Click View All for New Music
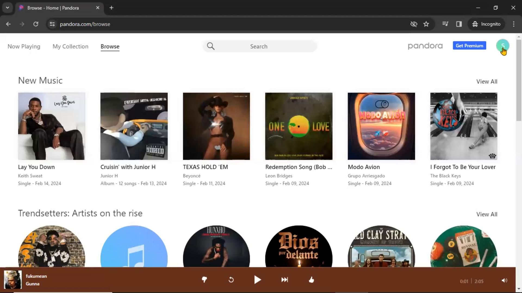Image resolution: width=522 pixels, height=293 pixels. click(x=487, y=82)
